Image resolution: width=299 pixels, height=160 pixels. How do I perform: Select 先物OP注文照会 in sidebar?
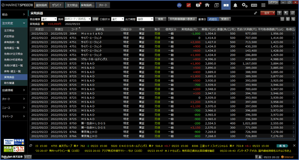pos(14,54)
